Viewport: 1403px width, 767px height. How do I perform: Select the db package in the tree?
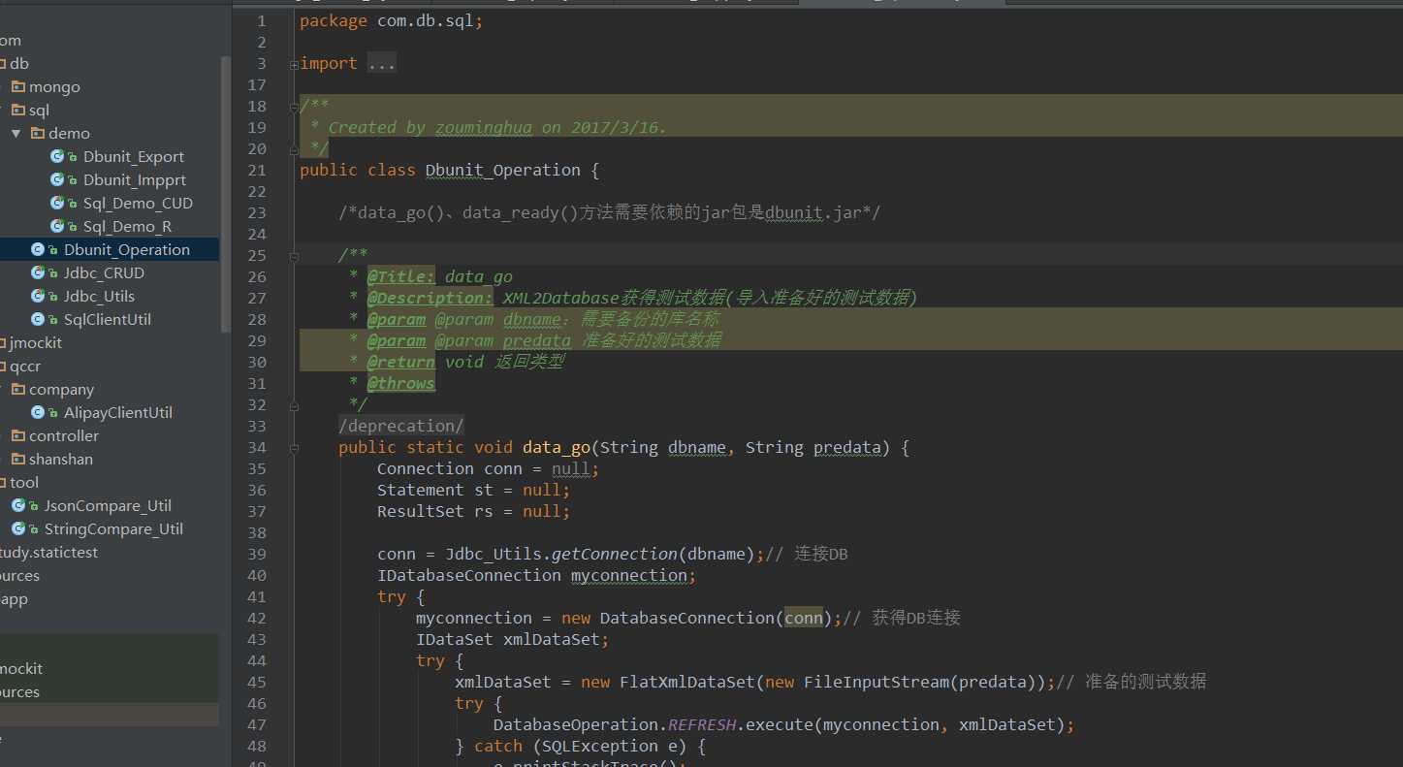[19, 63]
